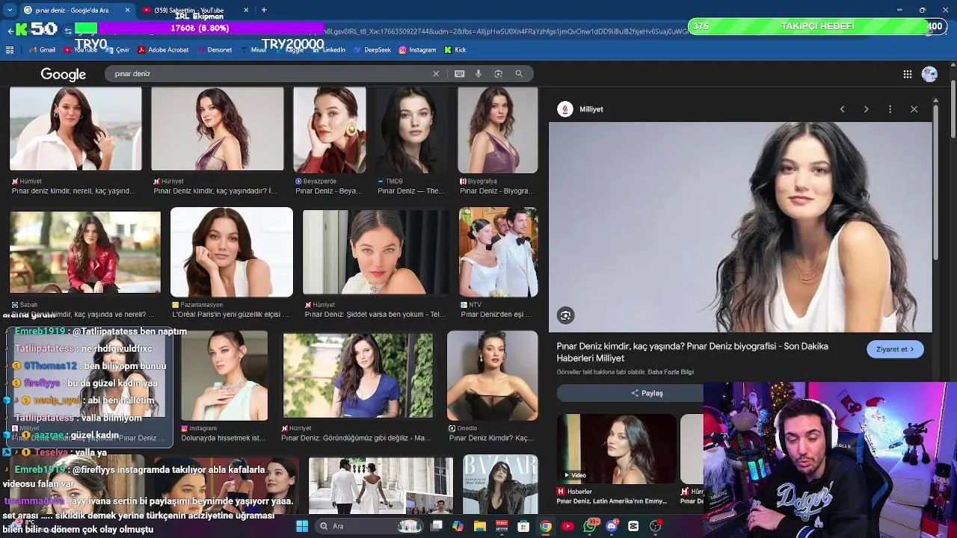Submit search with magnifier icon
957x538 pixels.
point(519,74)
